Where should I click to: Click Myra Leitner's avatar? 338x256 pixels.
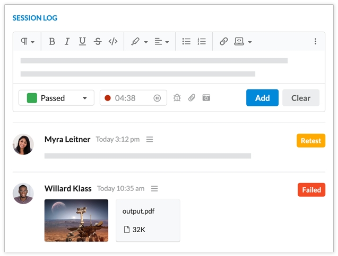coord(23,144)
